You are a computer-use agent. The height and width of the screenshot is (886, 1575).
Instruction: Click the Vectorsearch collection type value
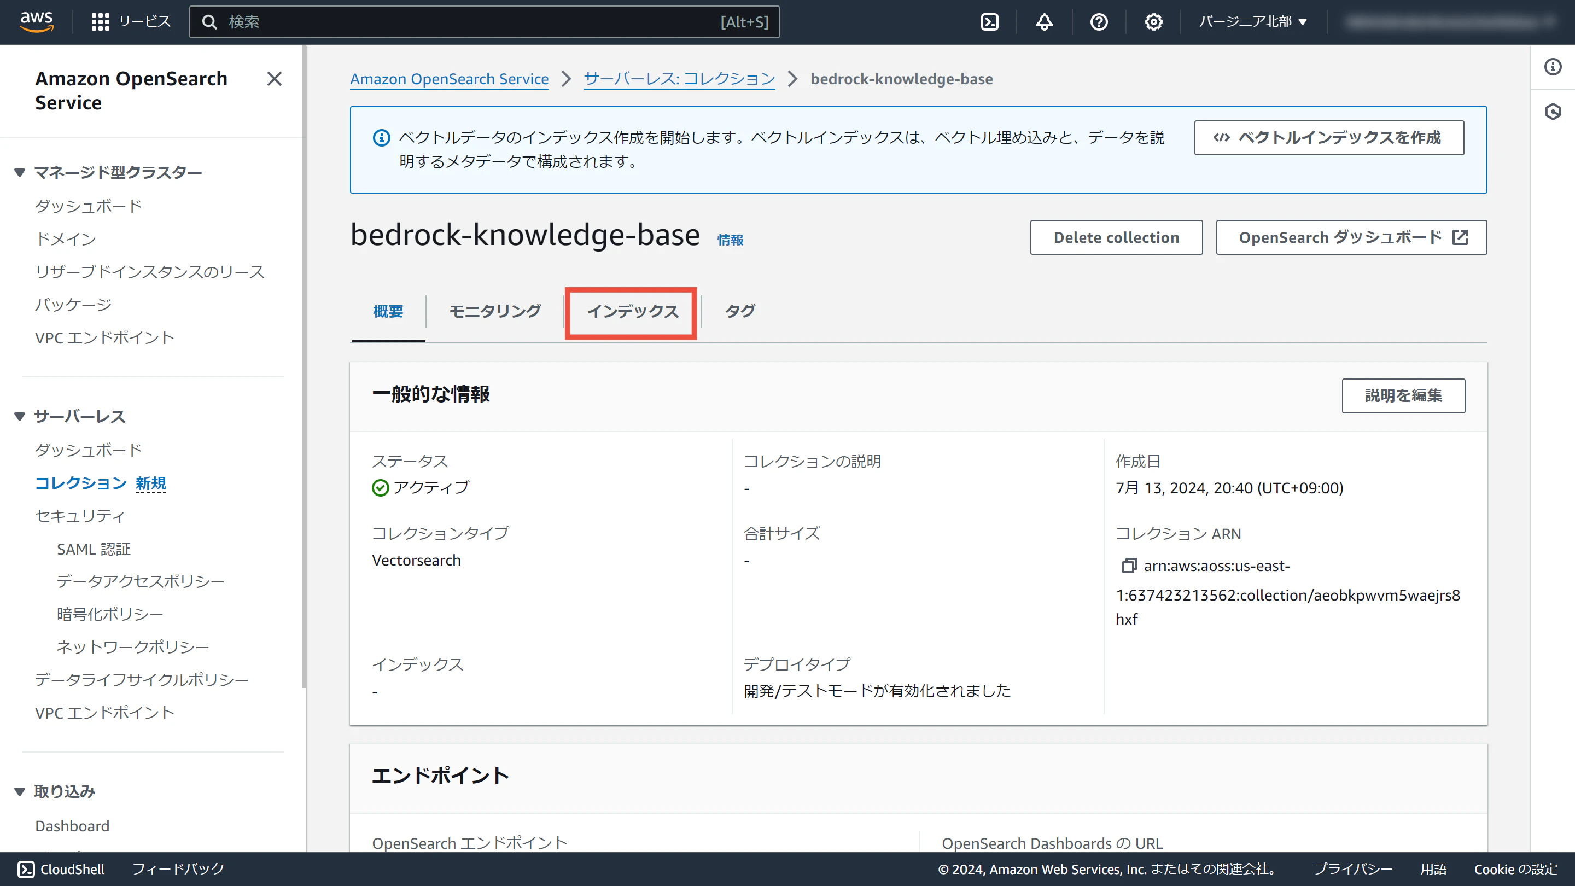pyautogui.click(x=416, y=560)
